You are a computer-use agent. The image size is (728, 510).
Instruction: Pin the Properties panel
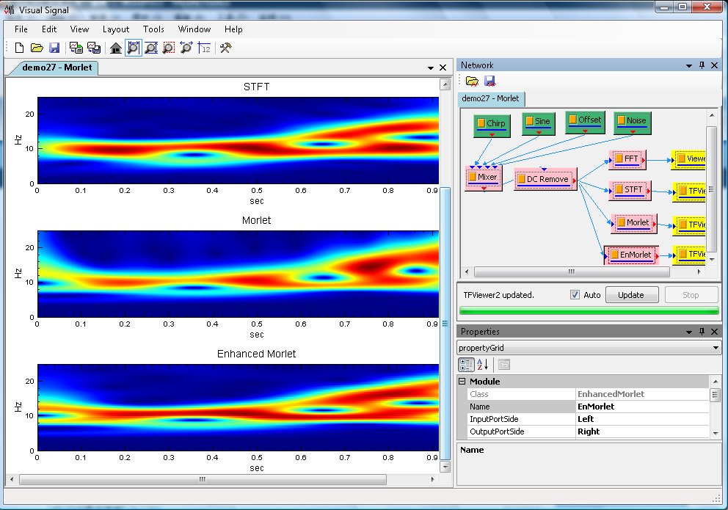702,332
